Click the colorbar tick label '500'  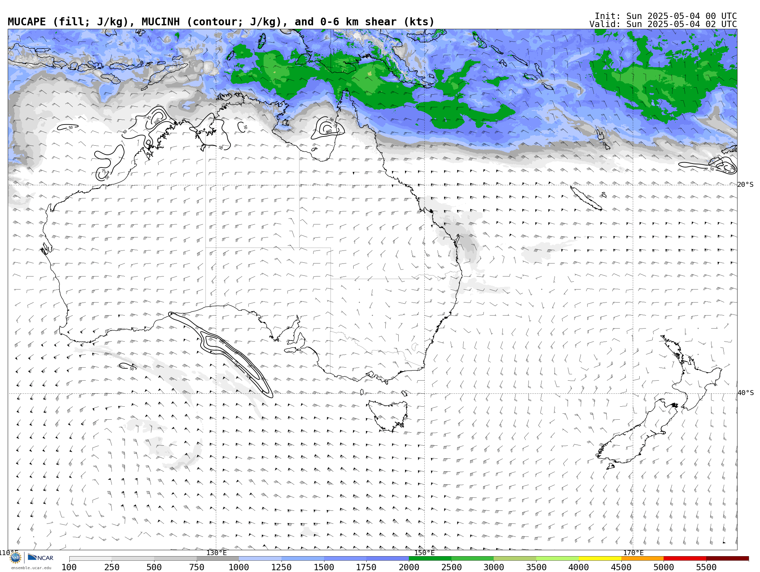(x=154, y=567)
